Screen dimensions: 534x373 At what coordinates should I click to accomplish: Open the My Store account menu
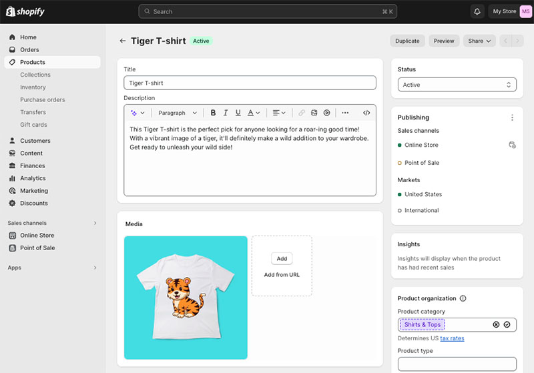[x=510, y=11]
